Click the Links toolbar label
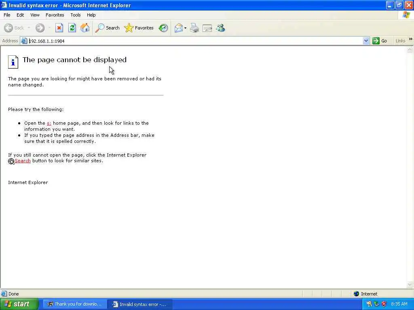 click(x=400, y=41)
